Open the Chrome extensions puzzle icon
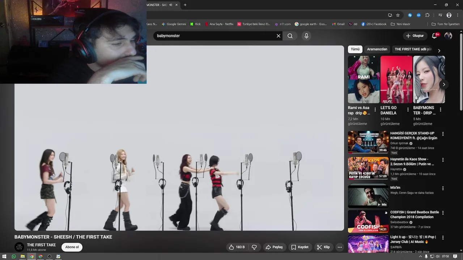The image size is (463, 260). [x=427, y=15]
